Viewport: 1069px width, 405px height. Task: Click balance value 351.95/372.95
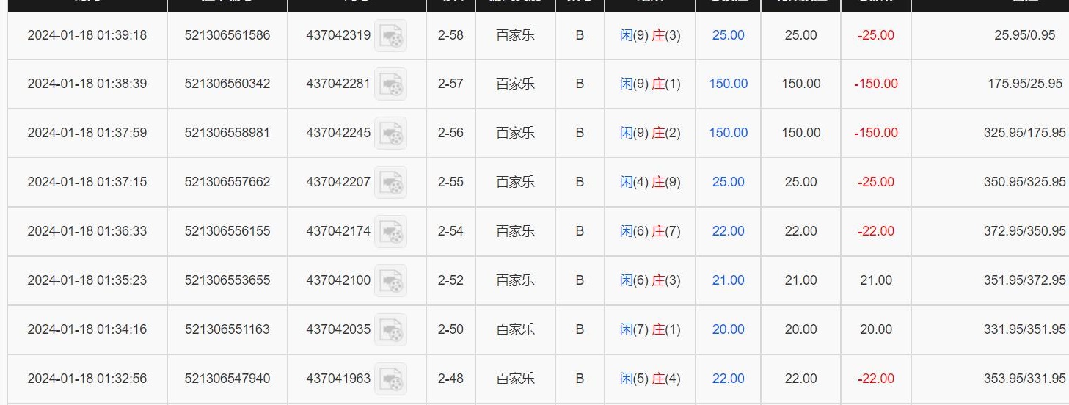(1024, 280)
